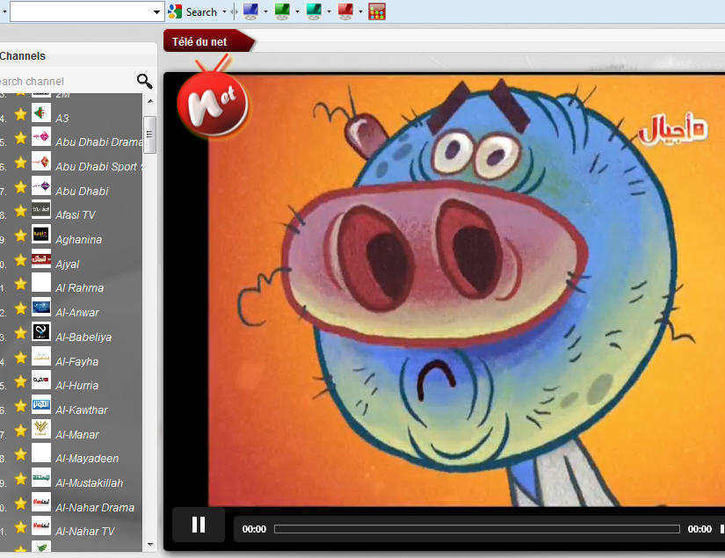
Task: Click the A3 channel logo
Action: coord(41,113)
